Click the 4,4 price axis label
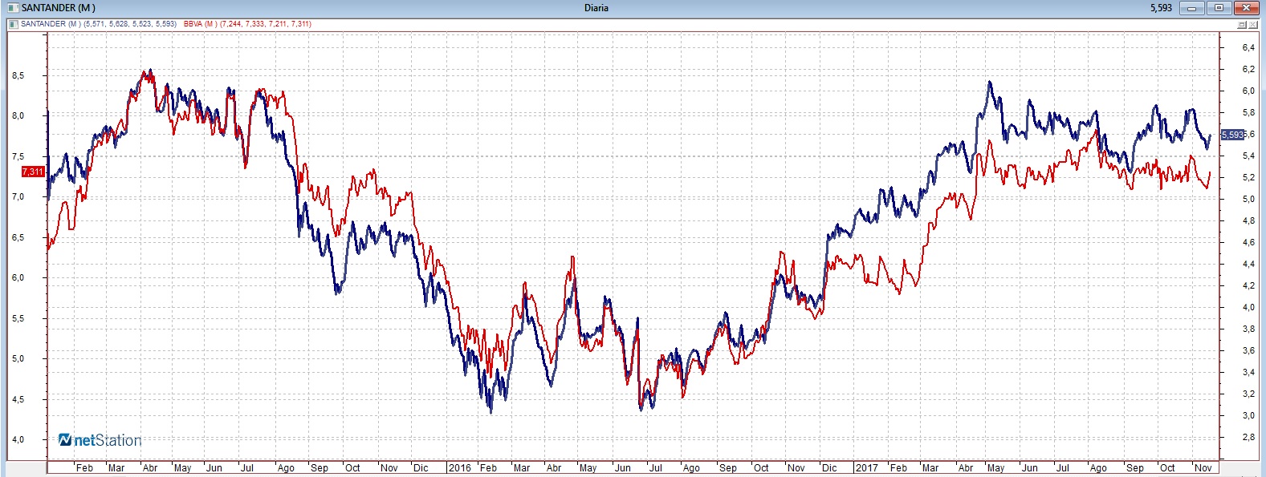This screenshot has width=1266, height=477. [1248, 265]
